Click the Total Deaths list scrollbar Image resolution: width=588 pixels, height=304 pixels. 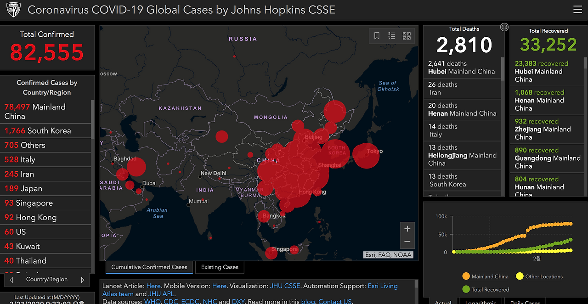coord(502,69)
